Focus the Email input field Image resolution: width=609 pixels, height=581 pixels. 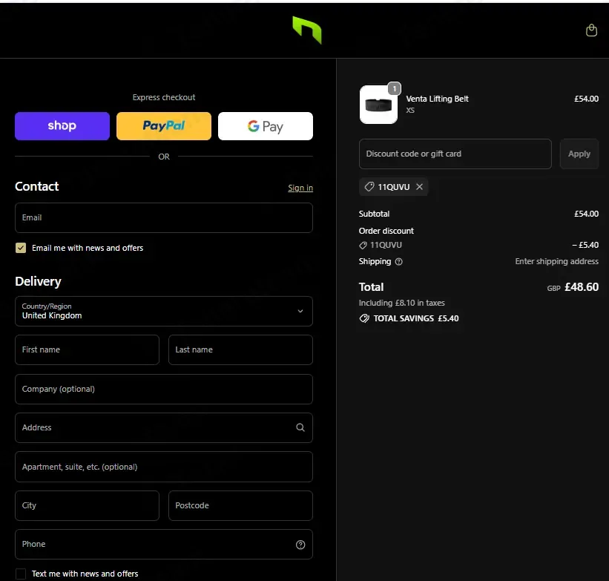click(164, 217)
